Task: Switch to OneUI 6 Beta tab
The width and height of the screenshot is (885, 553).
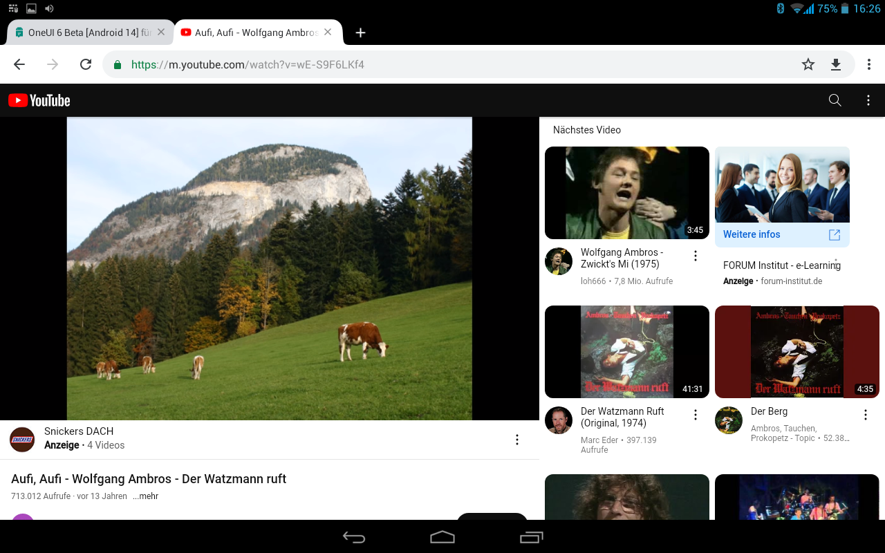Action: (83, 32)
